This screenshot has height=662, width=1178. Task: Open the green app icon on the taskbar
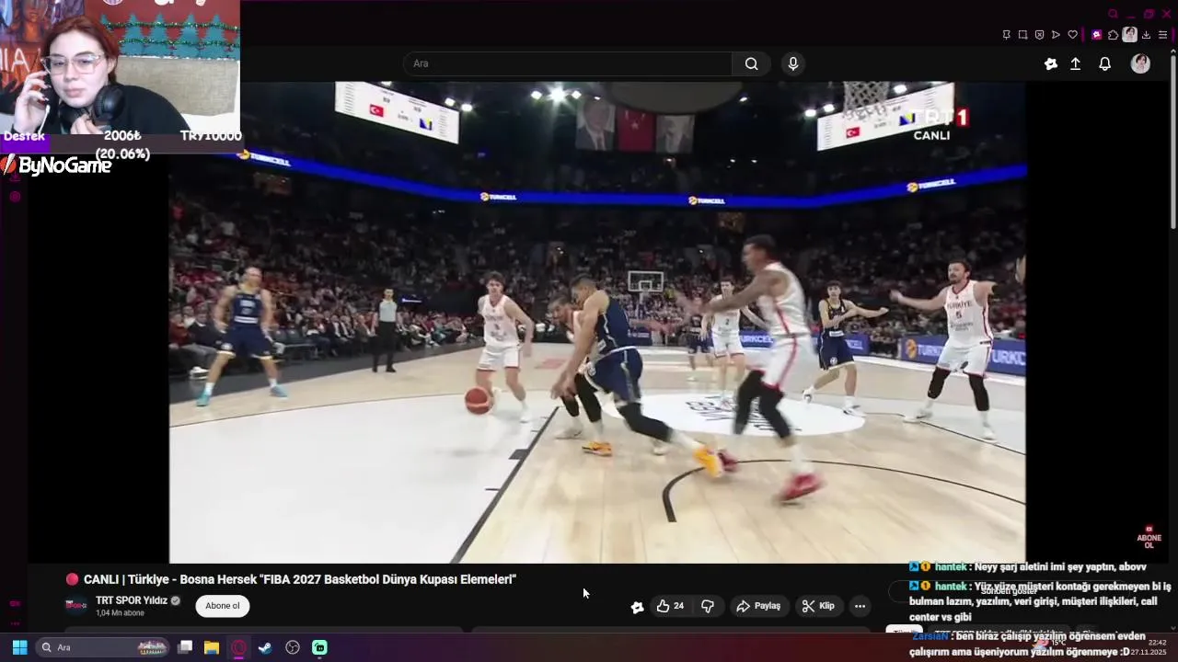point(319,647)
